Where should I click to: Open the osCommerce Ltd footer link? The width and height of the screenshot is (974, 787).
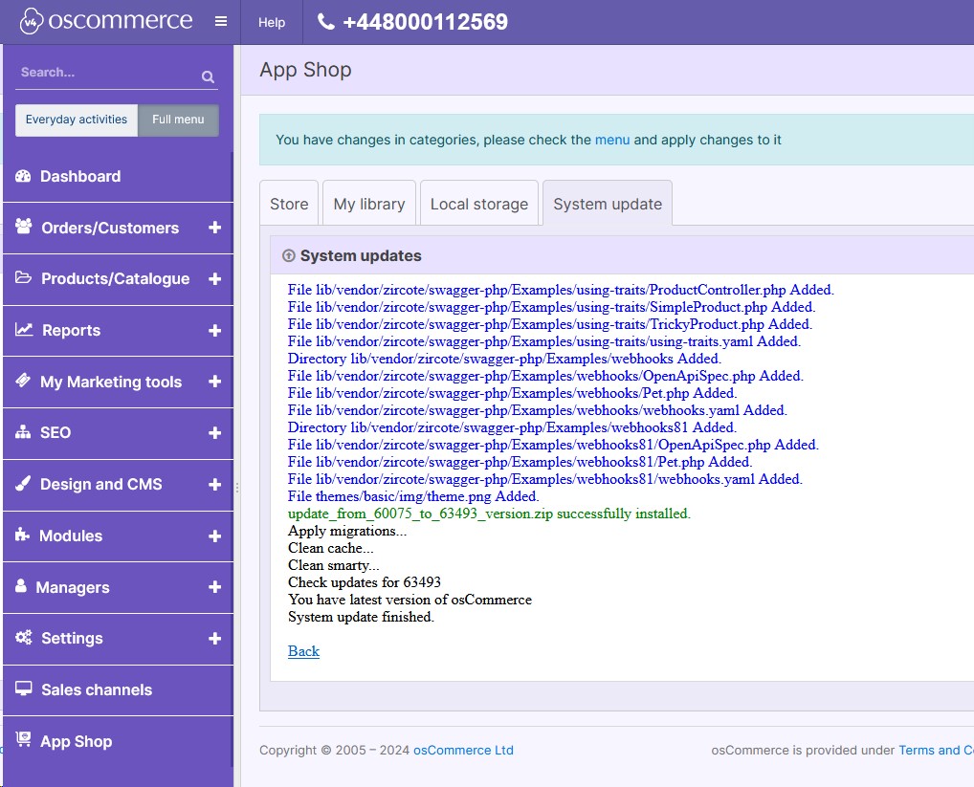point(463,750)
